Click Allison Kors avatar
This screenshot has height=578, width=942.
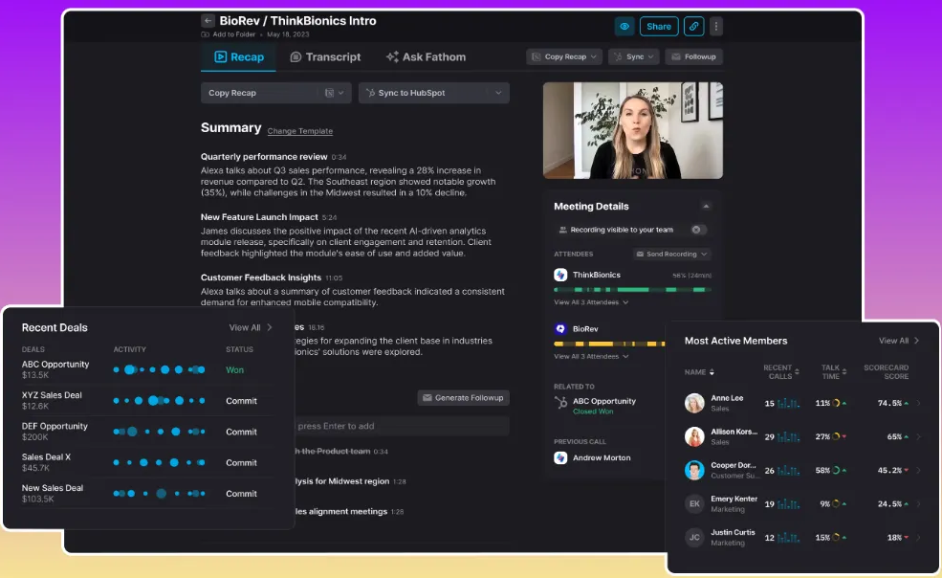coord(694,436)
